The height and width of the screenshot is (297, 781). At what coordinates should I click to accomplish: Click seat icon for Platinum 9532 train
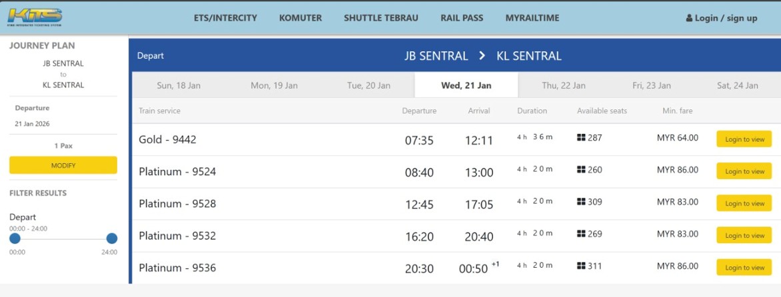click(x=581, y=234)
